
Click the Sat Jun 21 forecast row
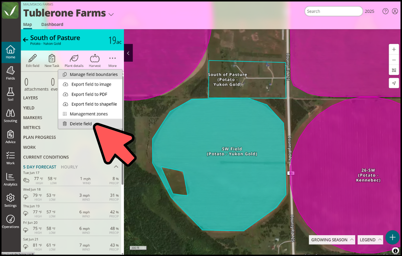(x=71, y=244)
